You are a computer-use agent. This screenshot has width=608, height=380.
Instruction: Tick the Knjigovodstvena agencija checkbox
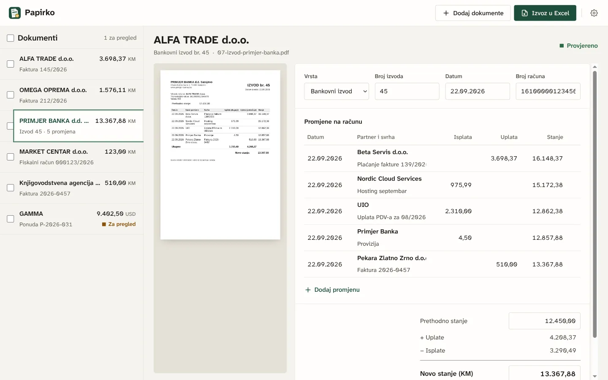coord(11,188)
